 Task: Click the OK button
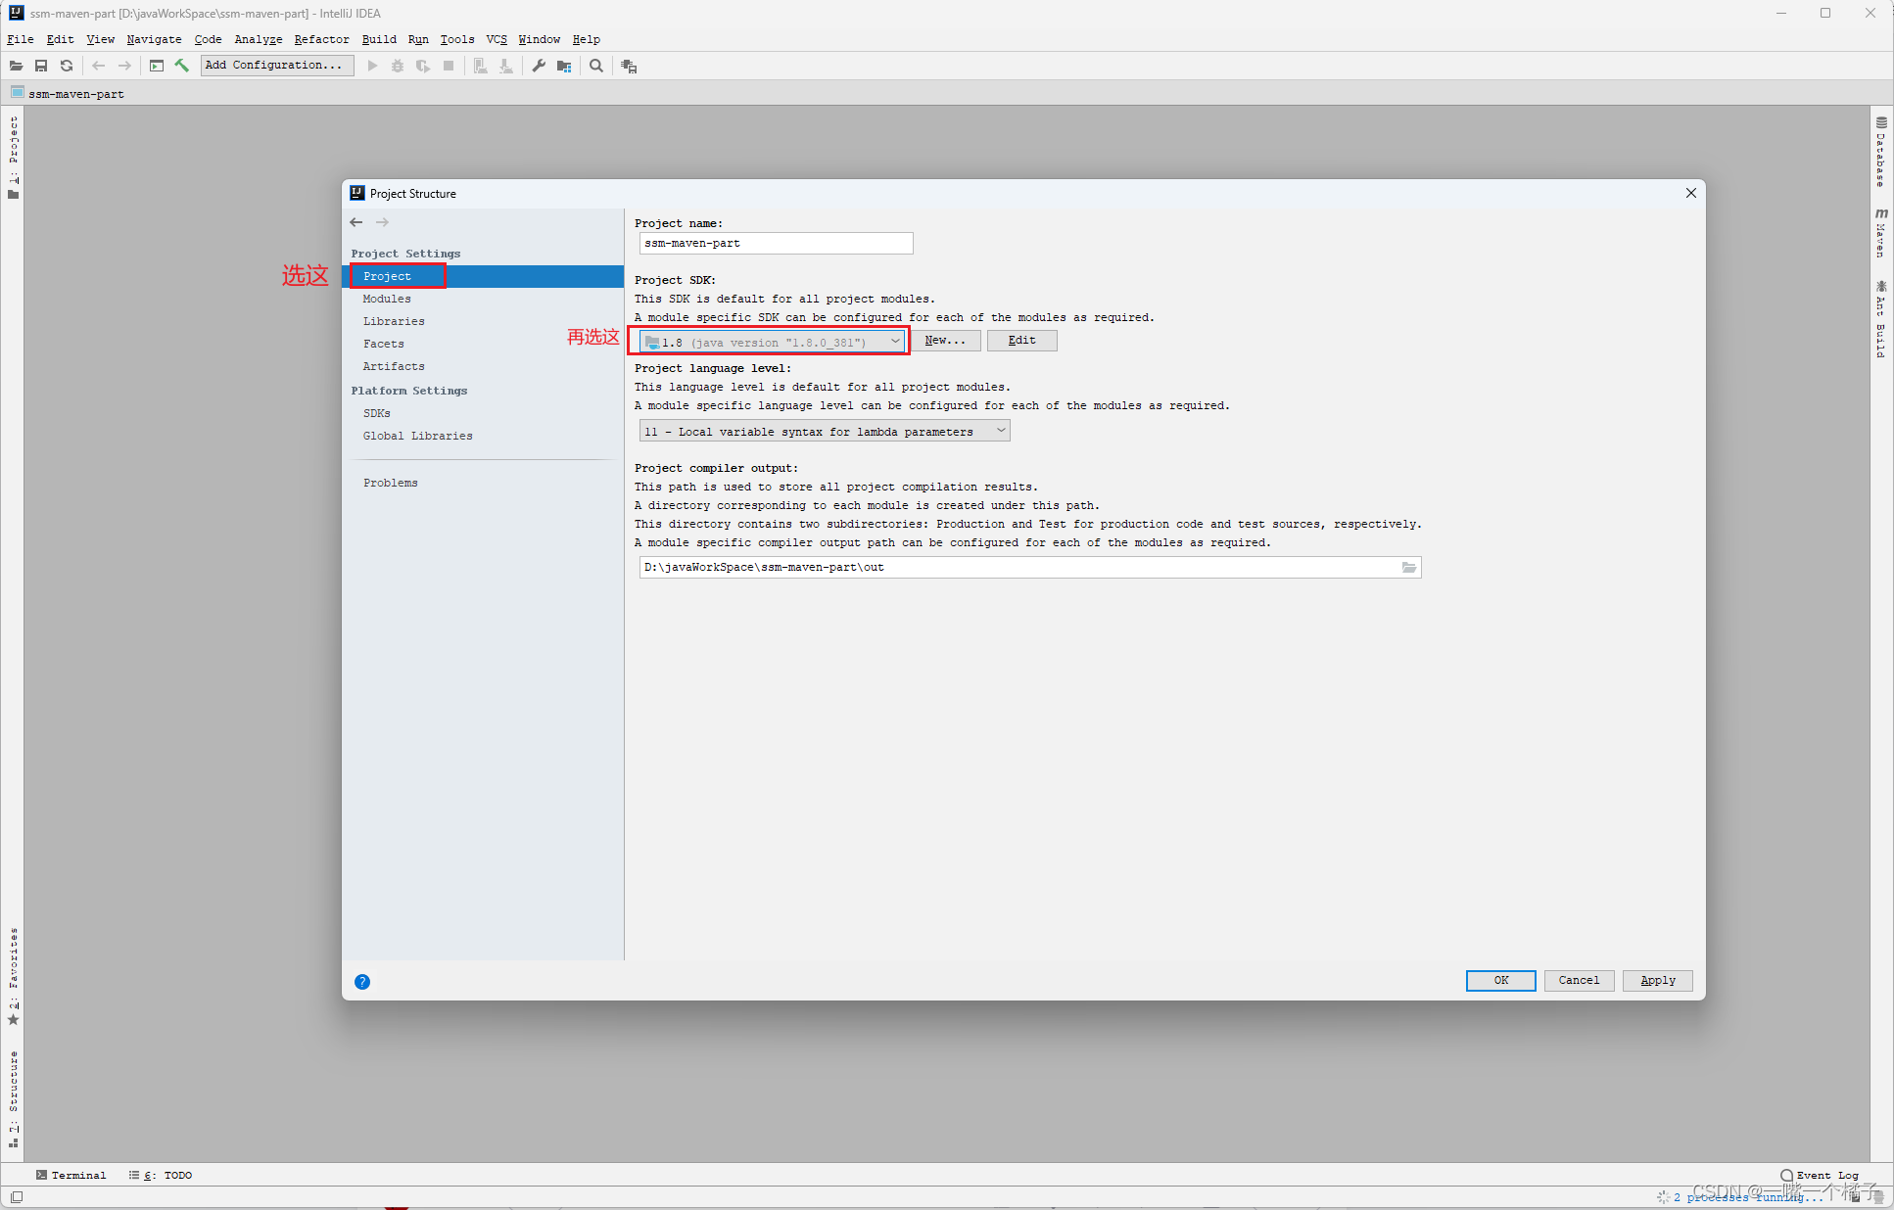1500,981
